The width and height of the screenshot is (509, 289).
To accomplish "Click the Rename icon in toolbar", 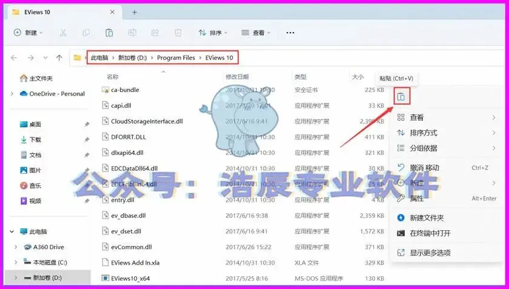I will (132, 33).
